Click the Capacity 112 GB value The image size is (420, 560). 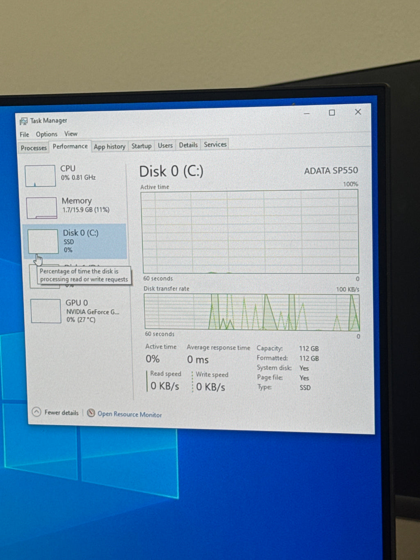pyautogui.click(x=309, y=349)
